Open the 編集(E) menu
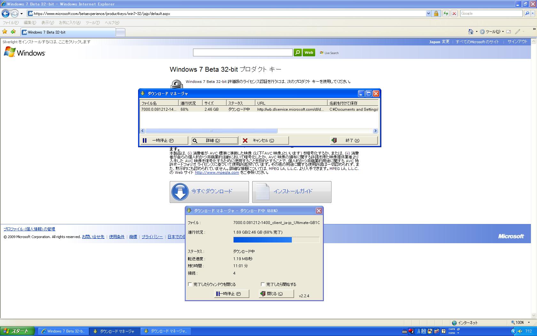The image size is (537, 336). (30, 23)
